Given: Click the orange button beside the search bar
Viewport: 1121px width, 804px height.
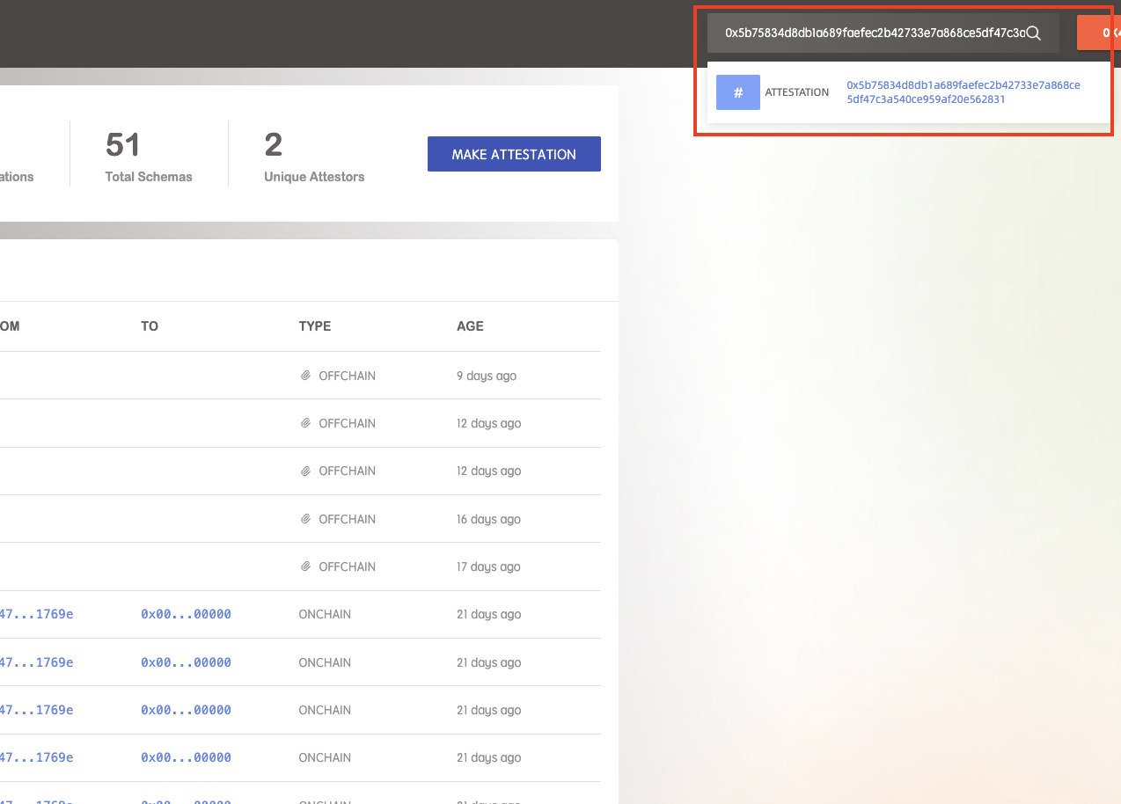Looking at the screenshot, I should [x=1100, y=33].
